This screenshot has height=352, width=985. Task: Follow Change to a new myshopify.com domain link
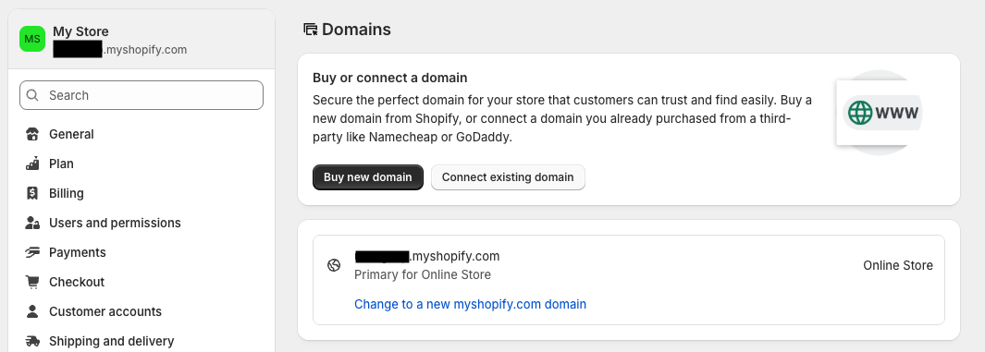(470, 304)
